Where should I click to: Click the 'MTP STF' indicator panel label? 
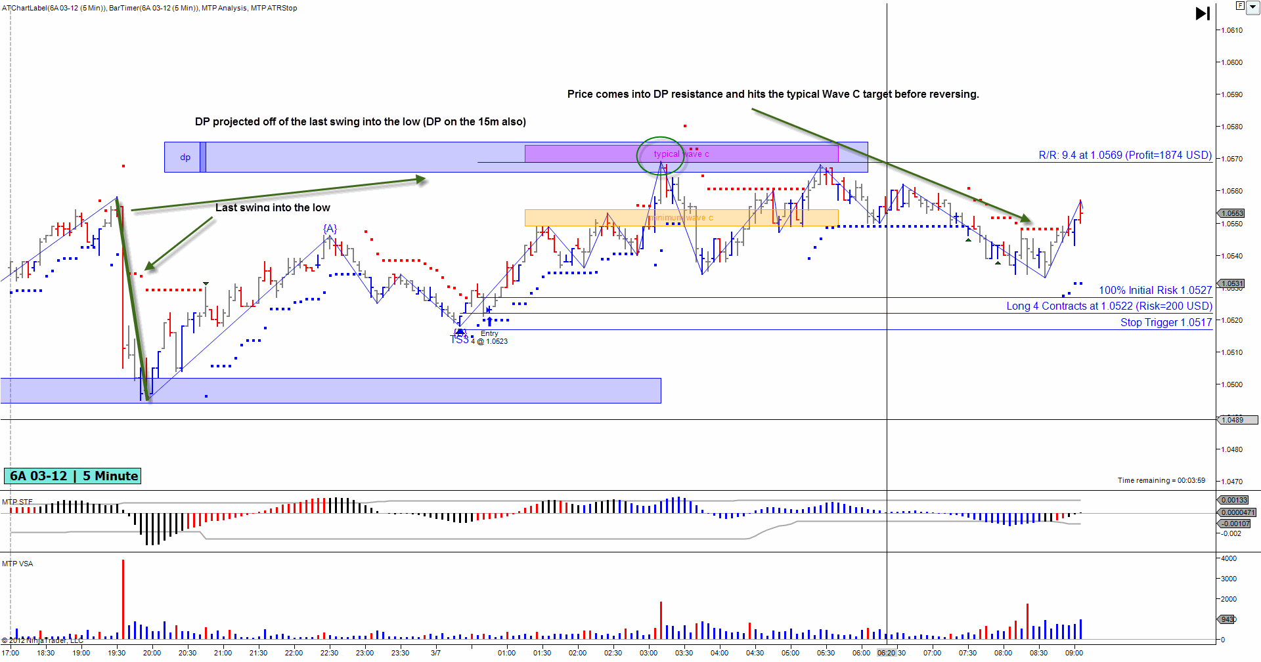click(x=17, y=502)
